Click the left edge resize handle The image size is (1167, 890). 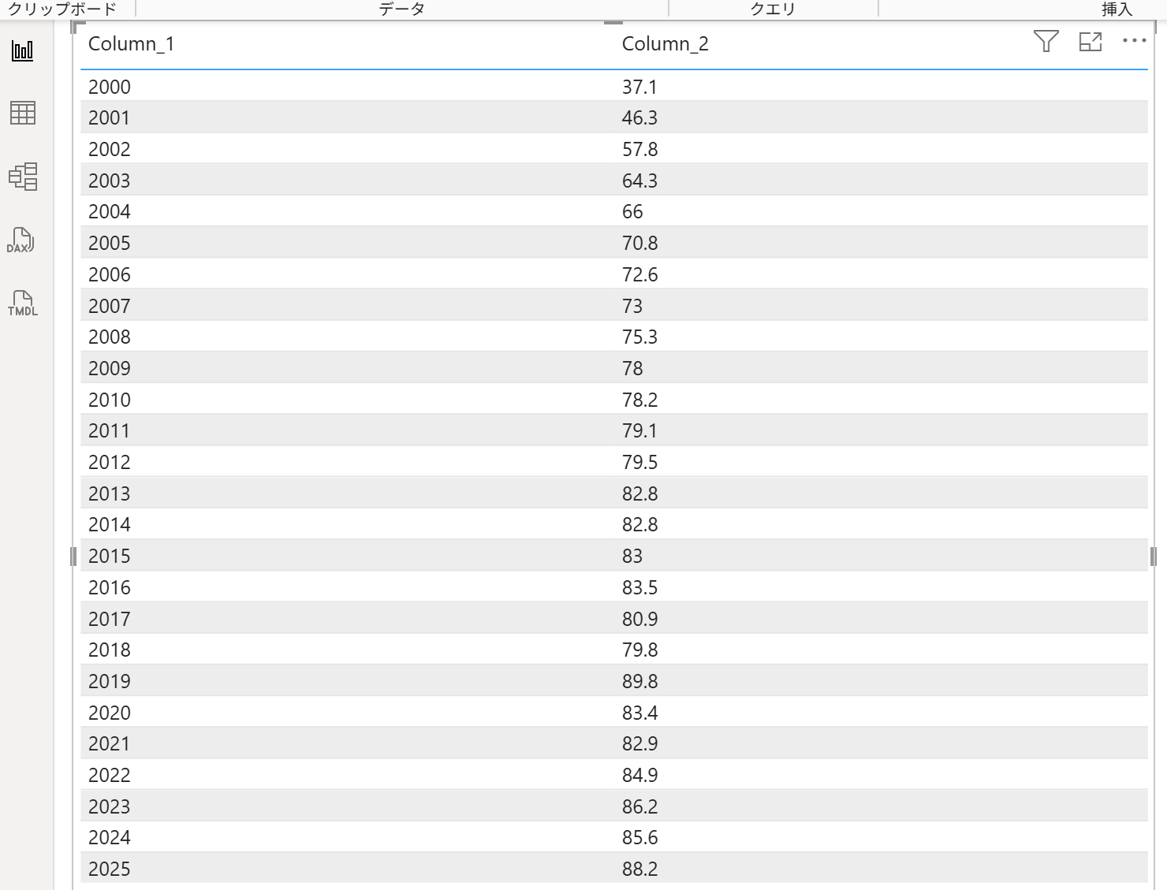73,557
